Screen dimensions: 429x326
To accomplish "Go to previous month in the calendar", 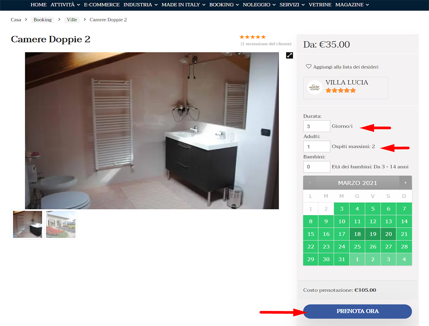I will [x=310, y=183].
